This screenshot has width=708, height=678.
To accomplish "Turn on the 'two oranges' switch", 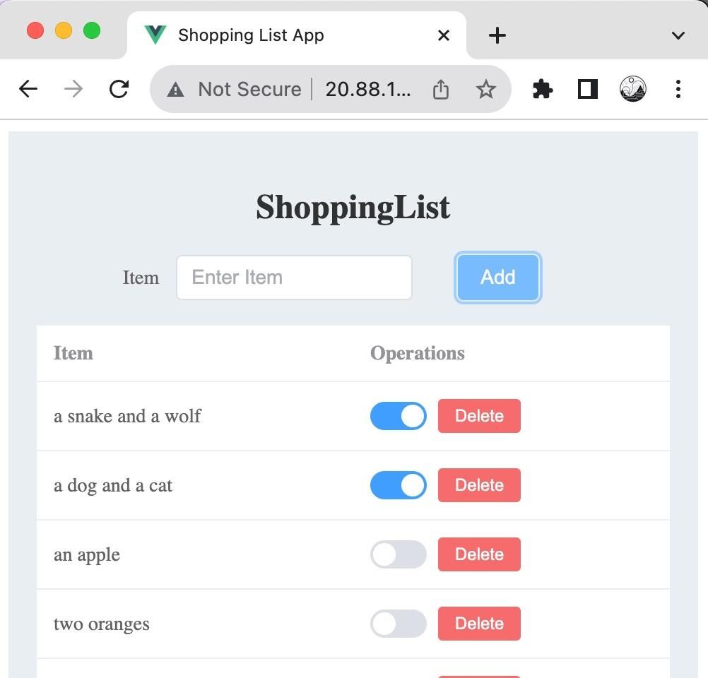I will (399, 624).
